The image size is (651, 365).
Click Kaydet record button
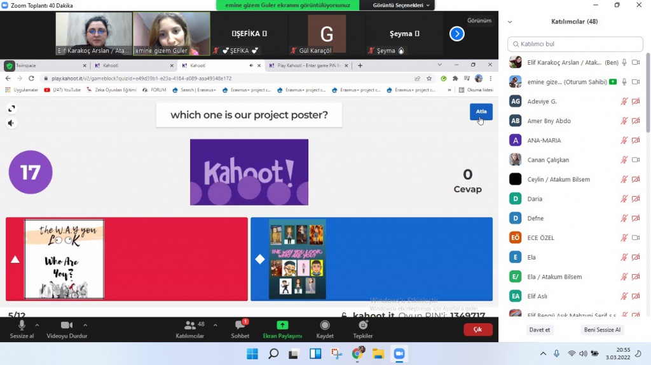(325, 329)
